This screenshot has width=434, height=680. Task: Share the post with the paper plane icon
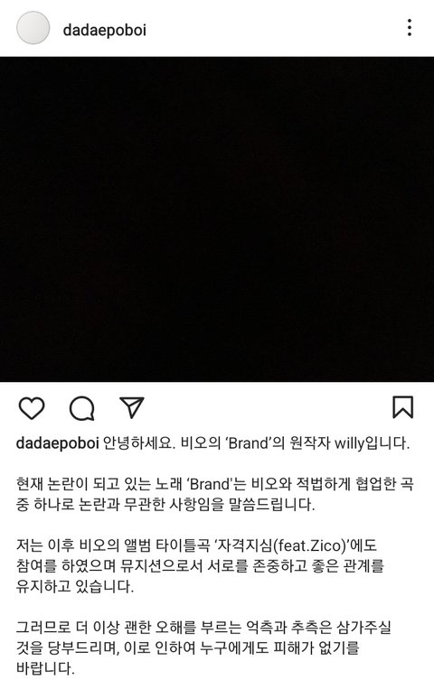(x=132, y=407)
